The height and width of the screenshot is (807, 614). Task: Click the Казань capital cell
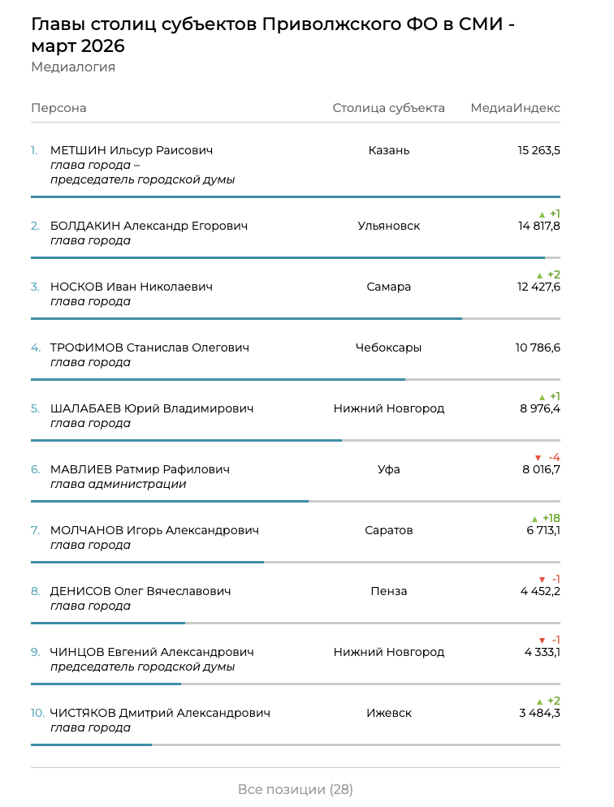coord(388,150)
